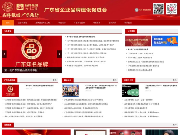Open the 广东知名品牌 menu item

pos(79,22)
